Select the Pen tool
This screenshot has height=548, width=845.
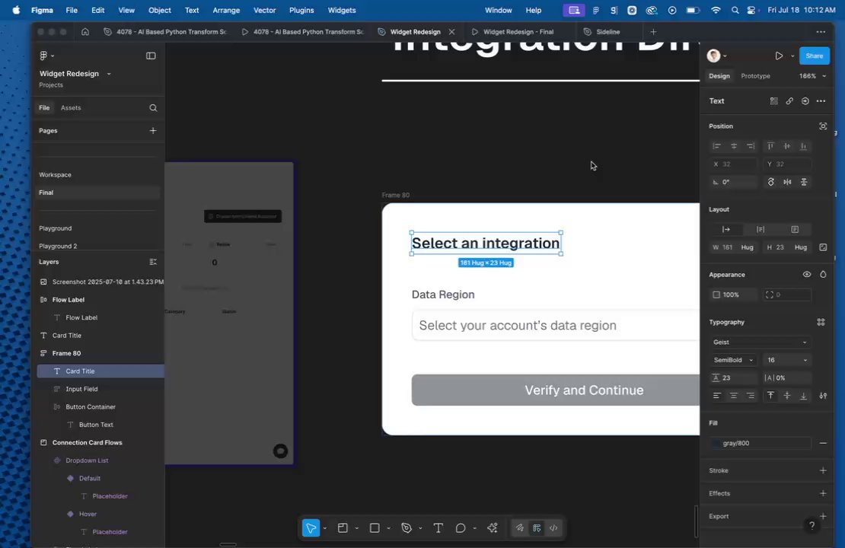tap(407, 528)
